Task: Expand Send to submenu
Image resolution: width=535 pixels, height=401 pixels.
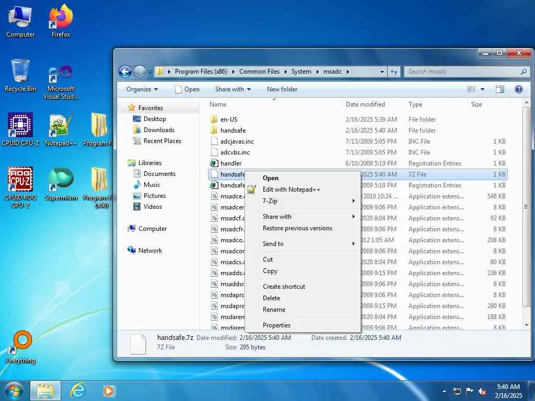Action: pos(303,243)
